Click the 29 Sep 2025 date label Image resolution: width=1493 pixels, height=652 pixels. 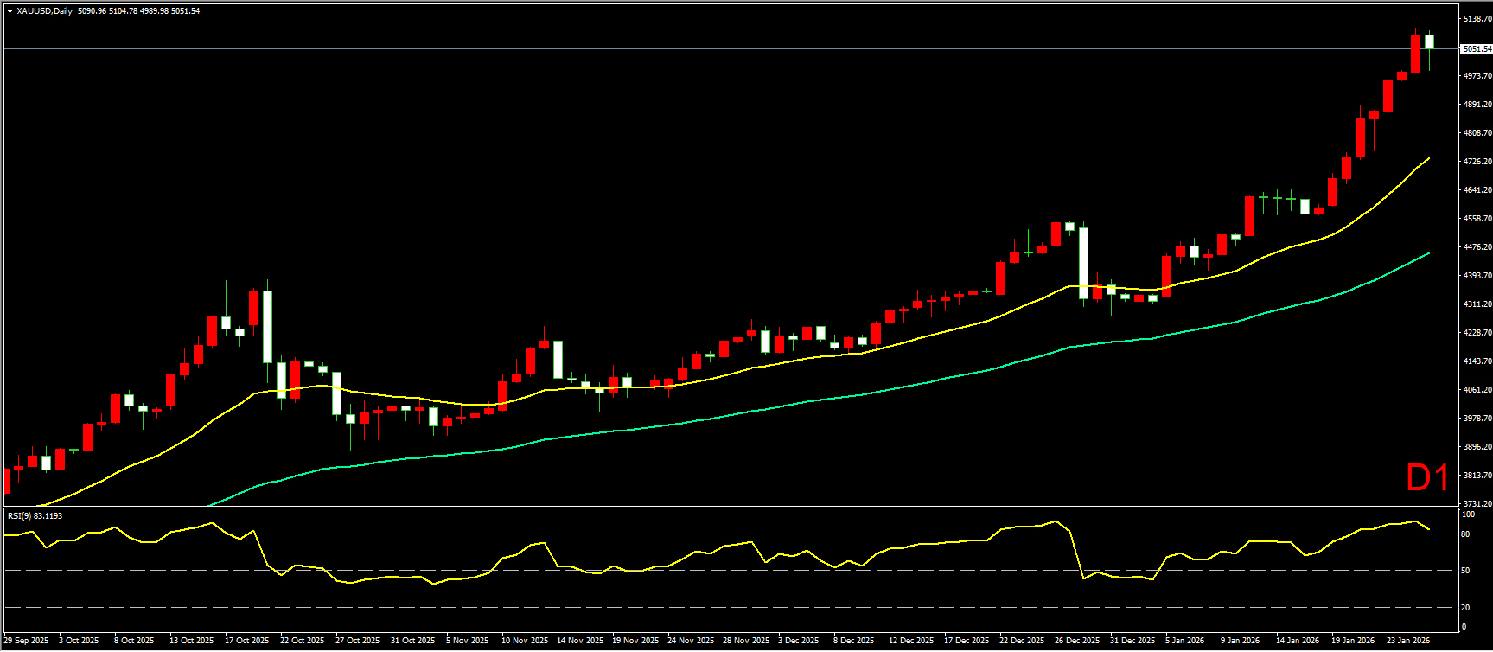tap(27, 641)
